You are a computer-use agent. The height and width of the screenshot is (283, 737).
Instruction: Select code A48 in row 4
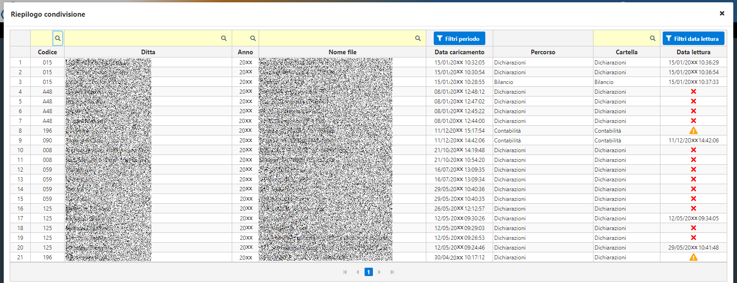coord(47,91)
